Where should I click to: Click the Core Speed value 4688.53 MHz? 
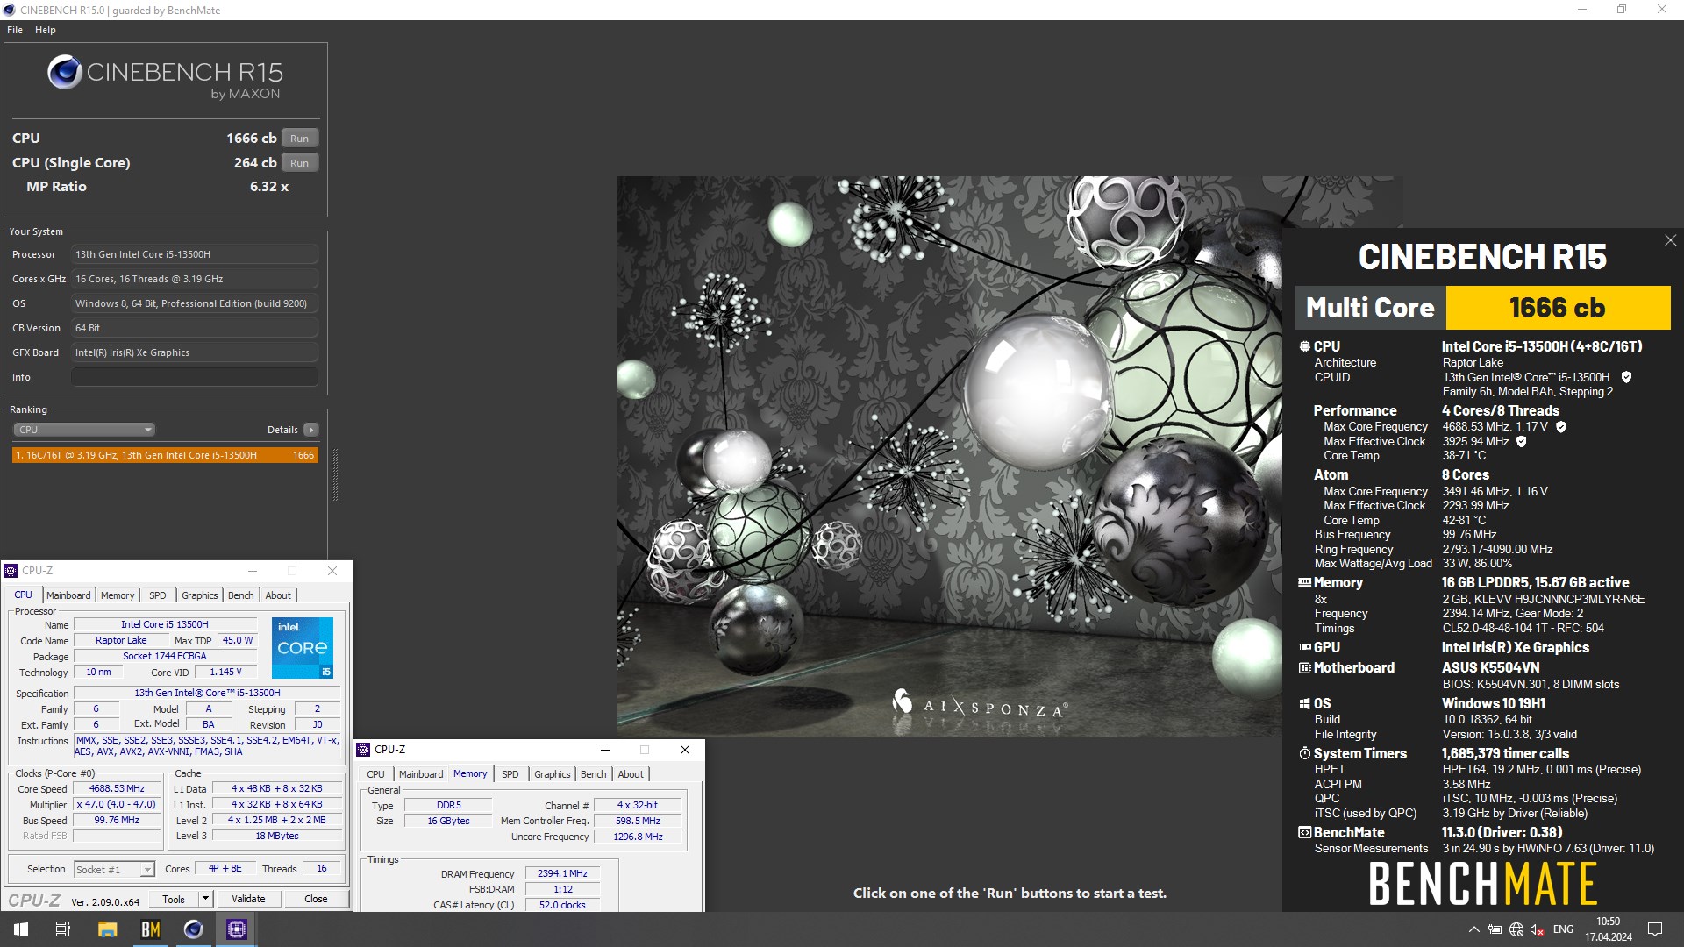tap(117, 789)
